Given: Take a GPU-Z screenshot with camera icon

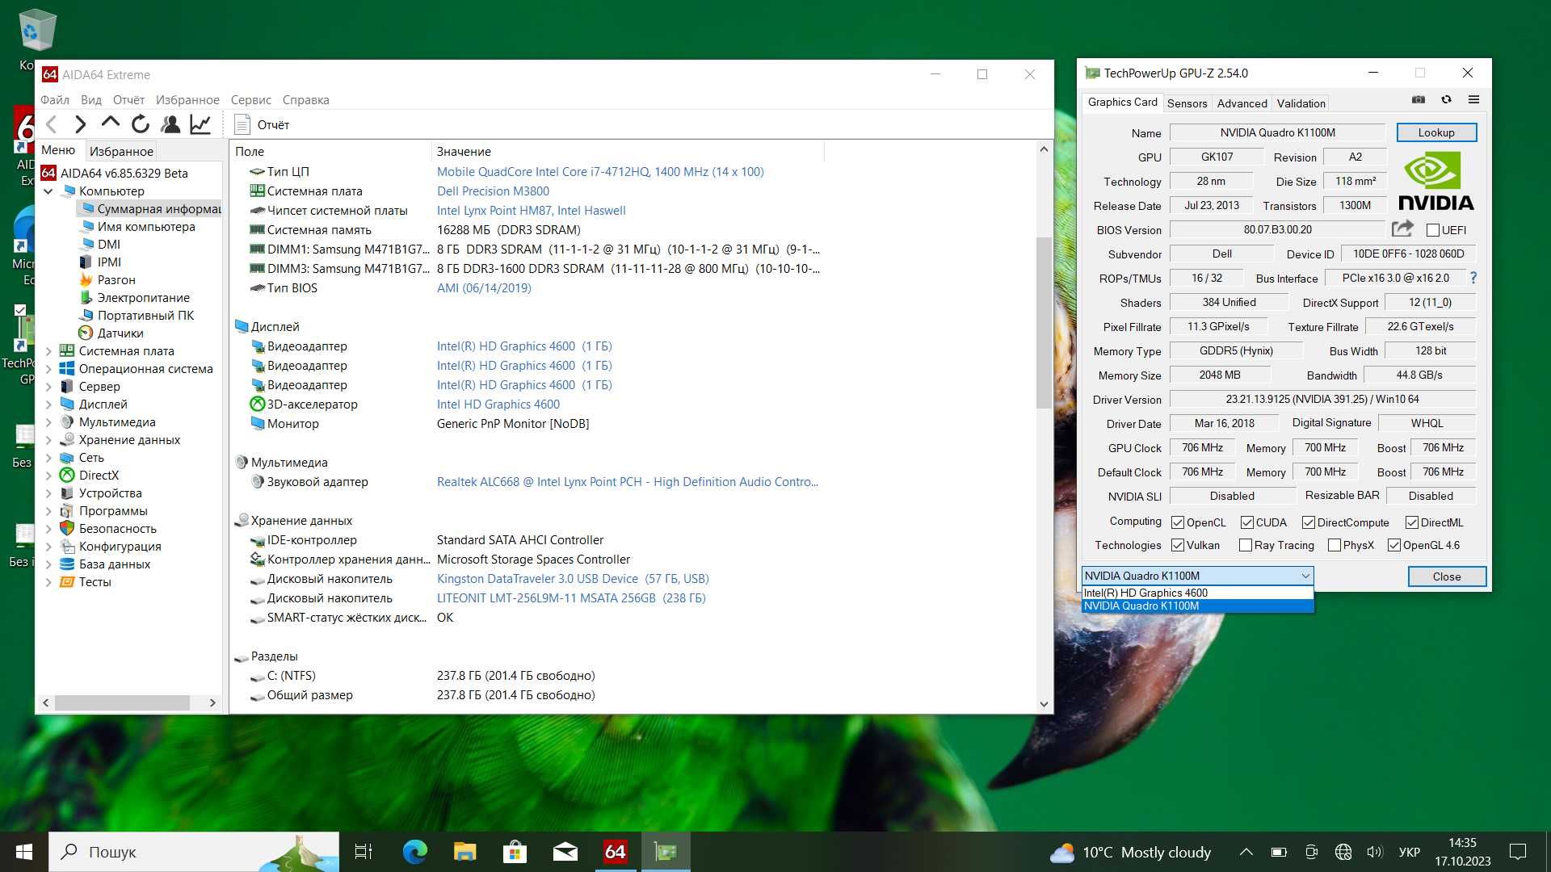Looking at the screenshot, I should [1418, 100].
